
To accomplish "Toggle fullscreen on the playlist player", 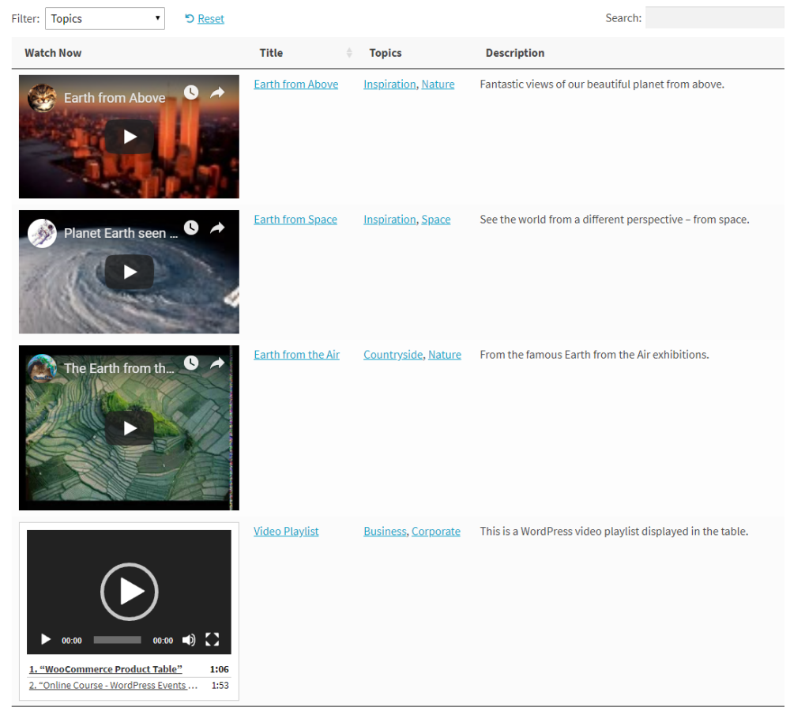I will tap(212, 640).
